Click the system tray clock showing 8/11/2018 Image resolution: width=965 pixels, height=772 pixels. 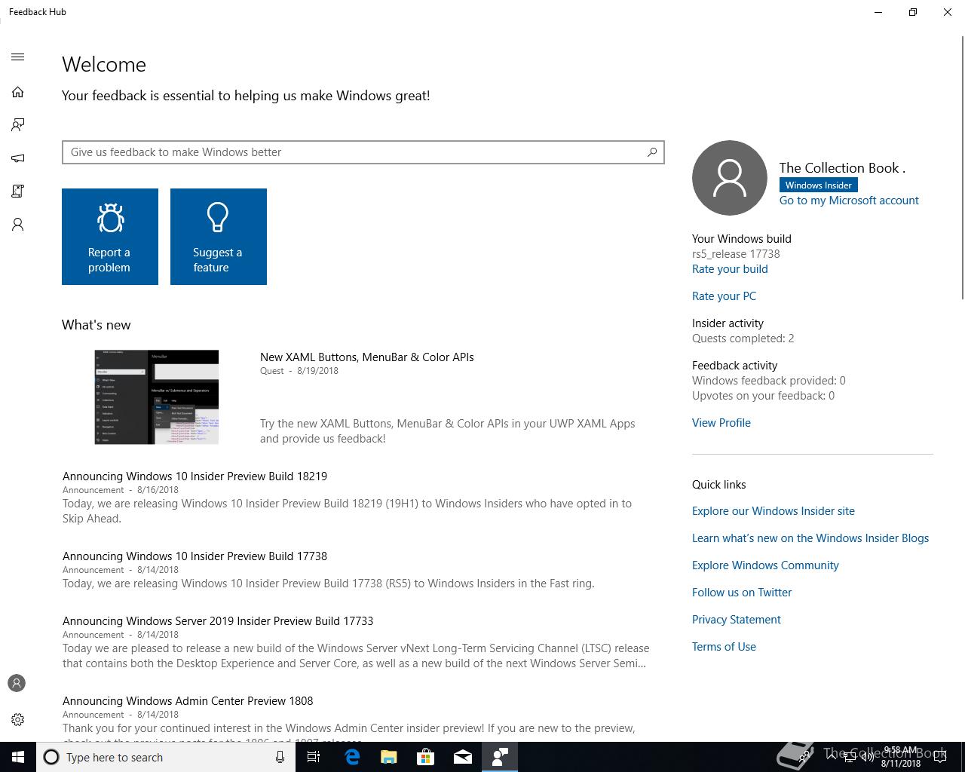tap(900, 757)
